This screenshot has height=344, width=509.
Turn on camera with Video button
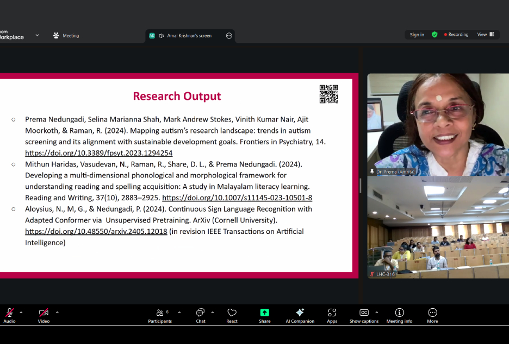pyautogui.click(x=44, y=315)
